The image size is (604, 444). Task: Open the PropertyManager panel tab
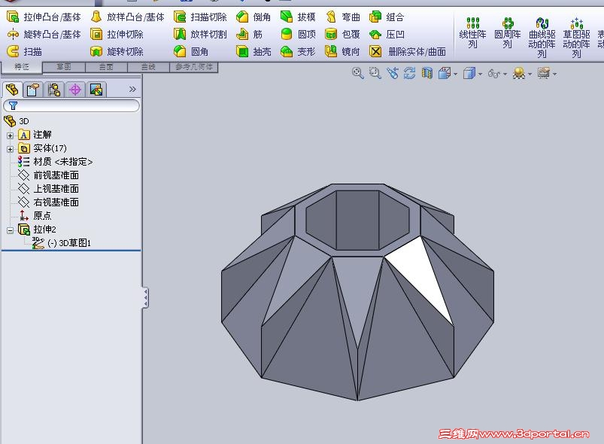tap(33, 90)
